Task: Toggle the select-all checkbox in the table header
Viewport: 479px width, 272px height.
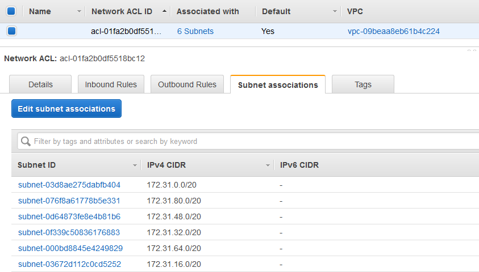Action: (x=11, y=11)
